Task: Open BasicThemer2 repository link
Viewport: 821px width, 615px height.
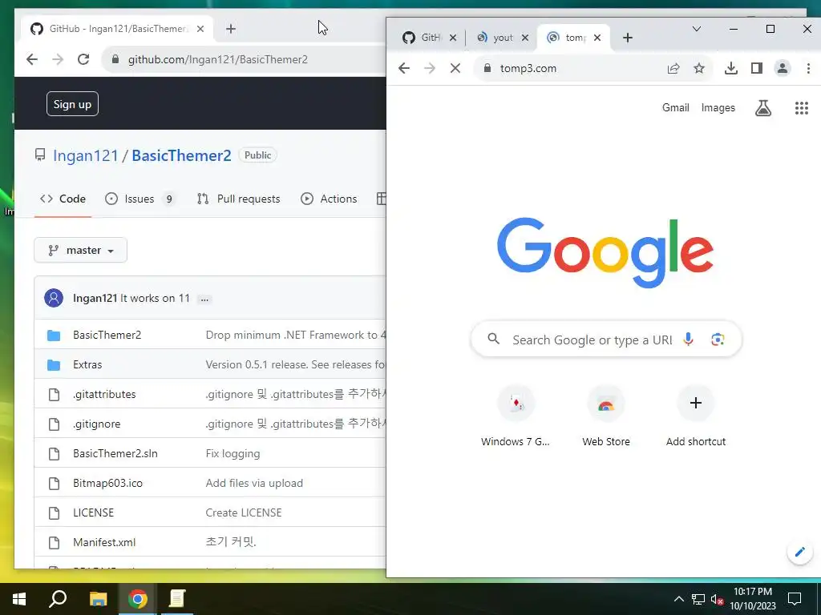Action: [x=181, y=155]
